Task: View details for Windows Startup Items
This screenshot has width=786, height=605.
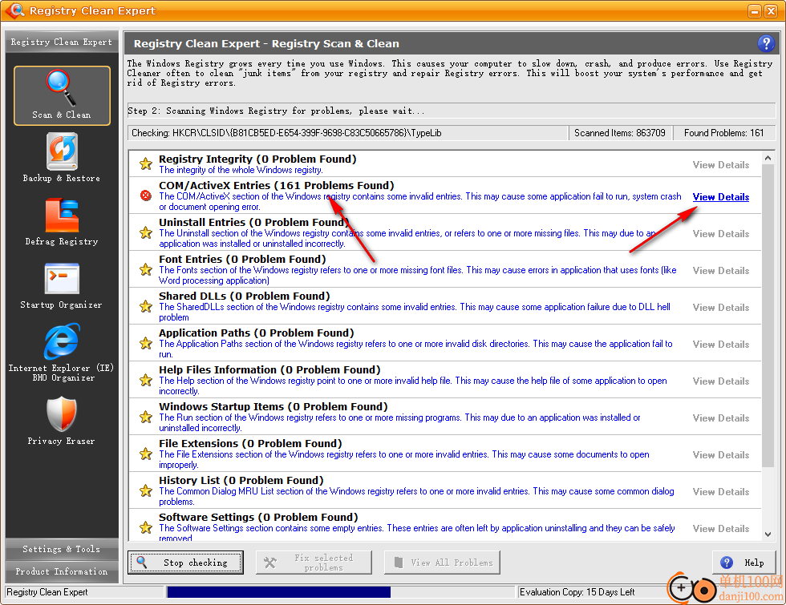Action: coord(721,418)
